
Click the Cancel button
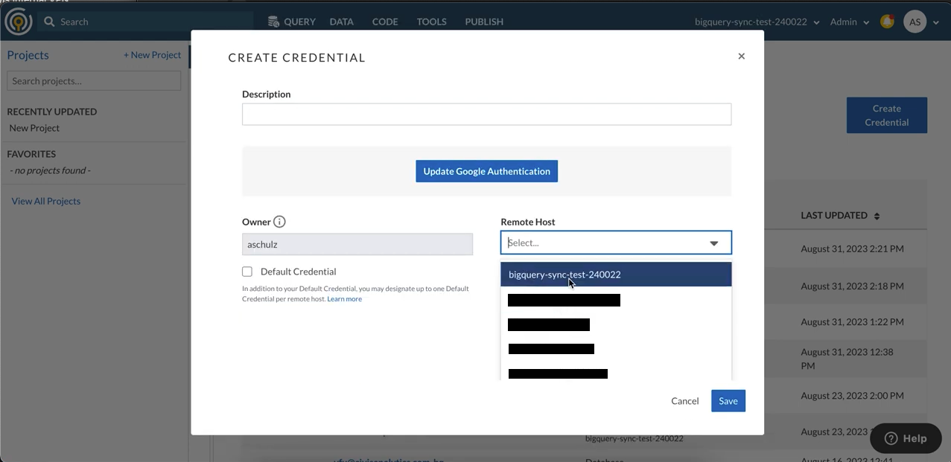tap(685, 401)
